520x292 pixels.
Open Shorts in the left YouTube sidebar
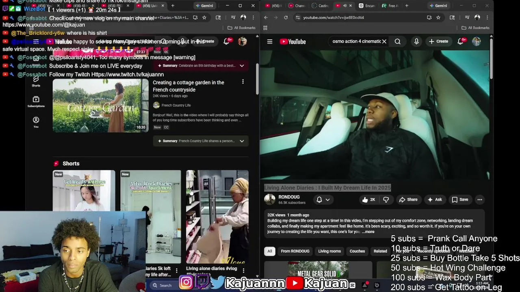point(36,81)
